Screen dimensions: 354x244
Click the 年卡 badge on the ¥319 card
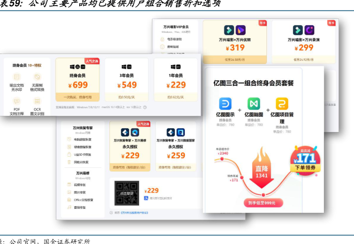pyautogui.click(x=262, y=23)
